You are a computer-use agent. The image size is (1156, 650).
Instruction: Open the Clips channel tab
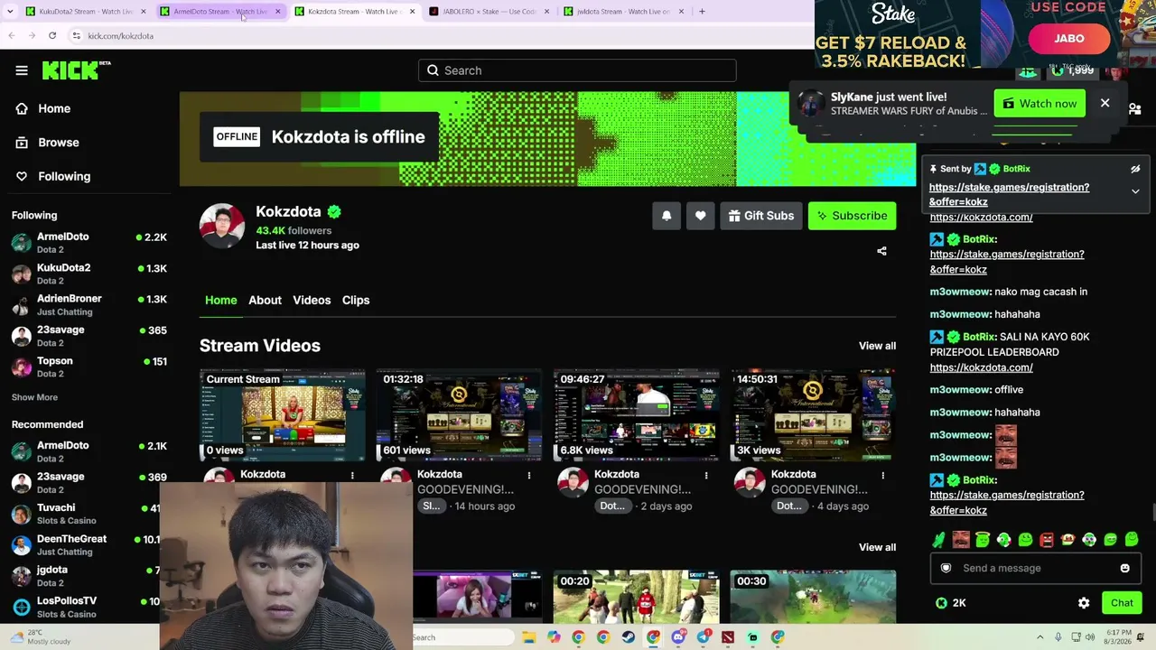(356, 300)
